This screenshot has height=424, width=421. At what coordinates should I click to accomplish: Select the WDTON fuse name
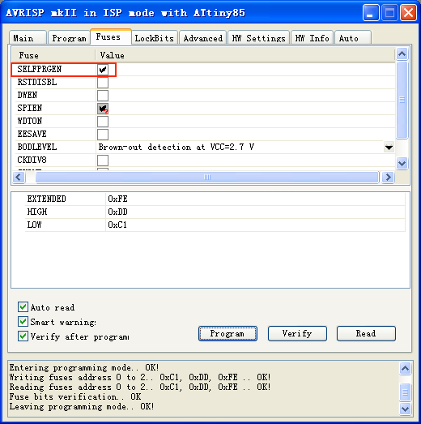[30, 121]
